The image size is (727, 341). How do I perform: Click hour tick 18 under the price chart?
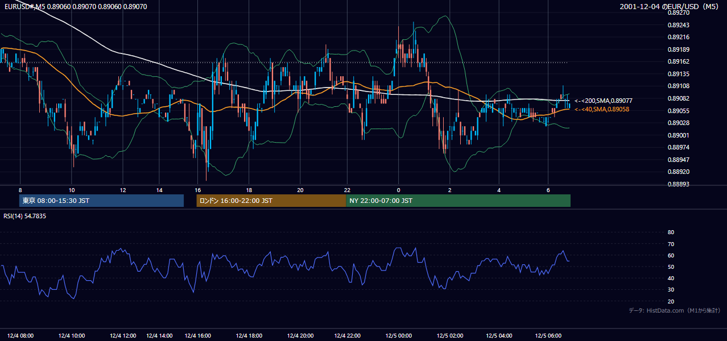[x=249, y=190]
